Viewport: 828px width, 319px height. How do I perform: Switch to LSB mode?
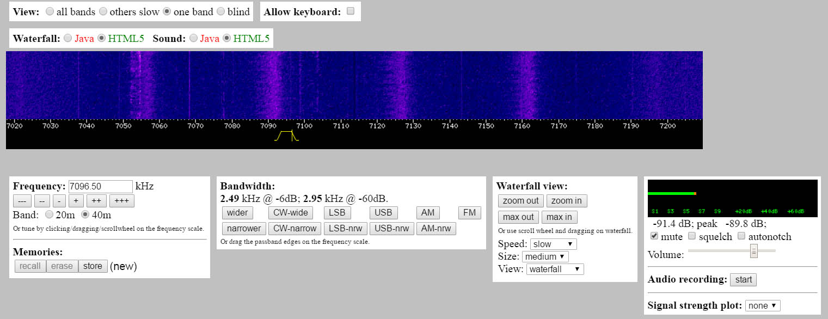(337, 212)
